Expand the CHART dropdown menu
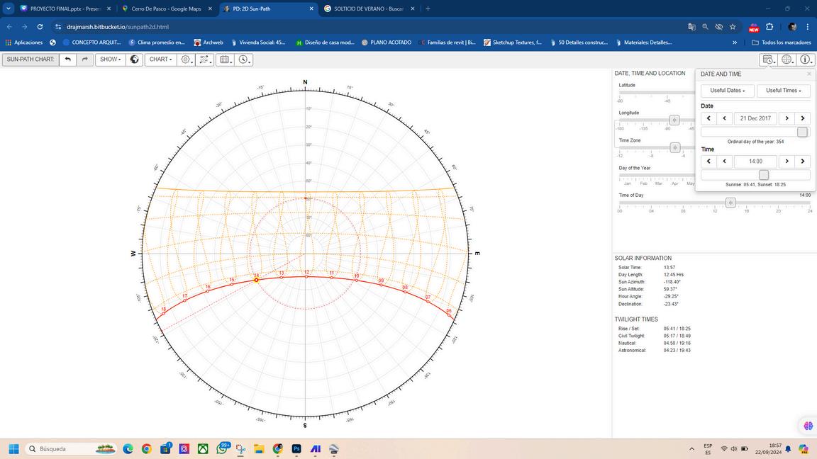Image resolution: width=817 pixels, height=459 pixels. [161, 59]
